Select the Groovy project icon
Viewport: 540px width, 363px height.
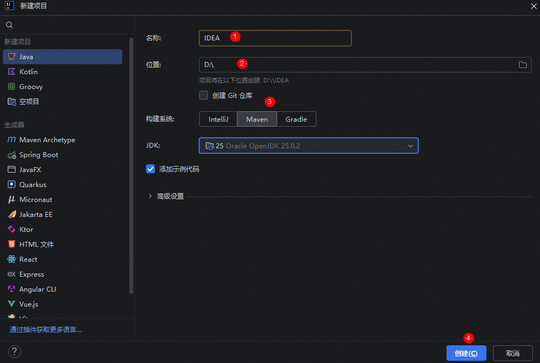pyautogui.click(x=12, y=86)
